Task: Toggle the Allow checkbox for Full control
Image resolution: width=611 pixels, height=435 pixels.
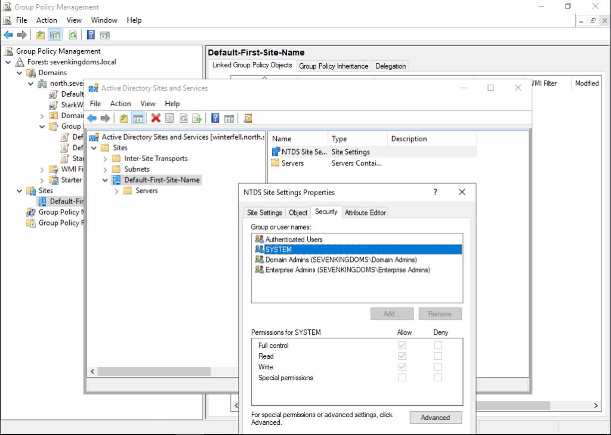Action: 402,345
